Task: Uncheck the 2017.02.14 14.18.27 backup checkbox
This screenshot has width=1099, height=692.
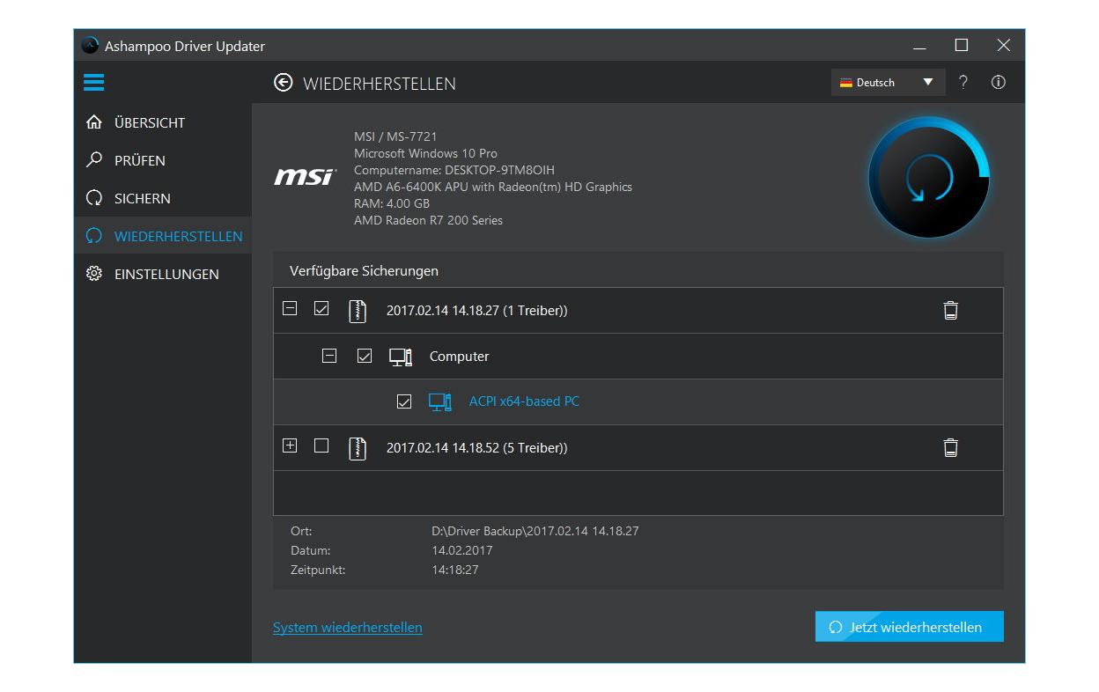Action: point(321,309)
